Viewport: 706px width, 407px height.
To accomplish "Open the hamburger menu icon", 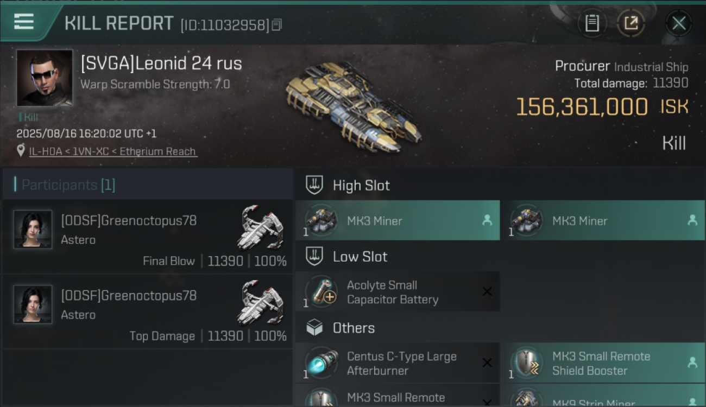I will (24, 22).
